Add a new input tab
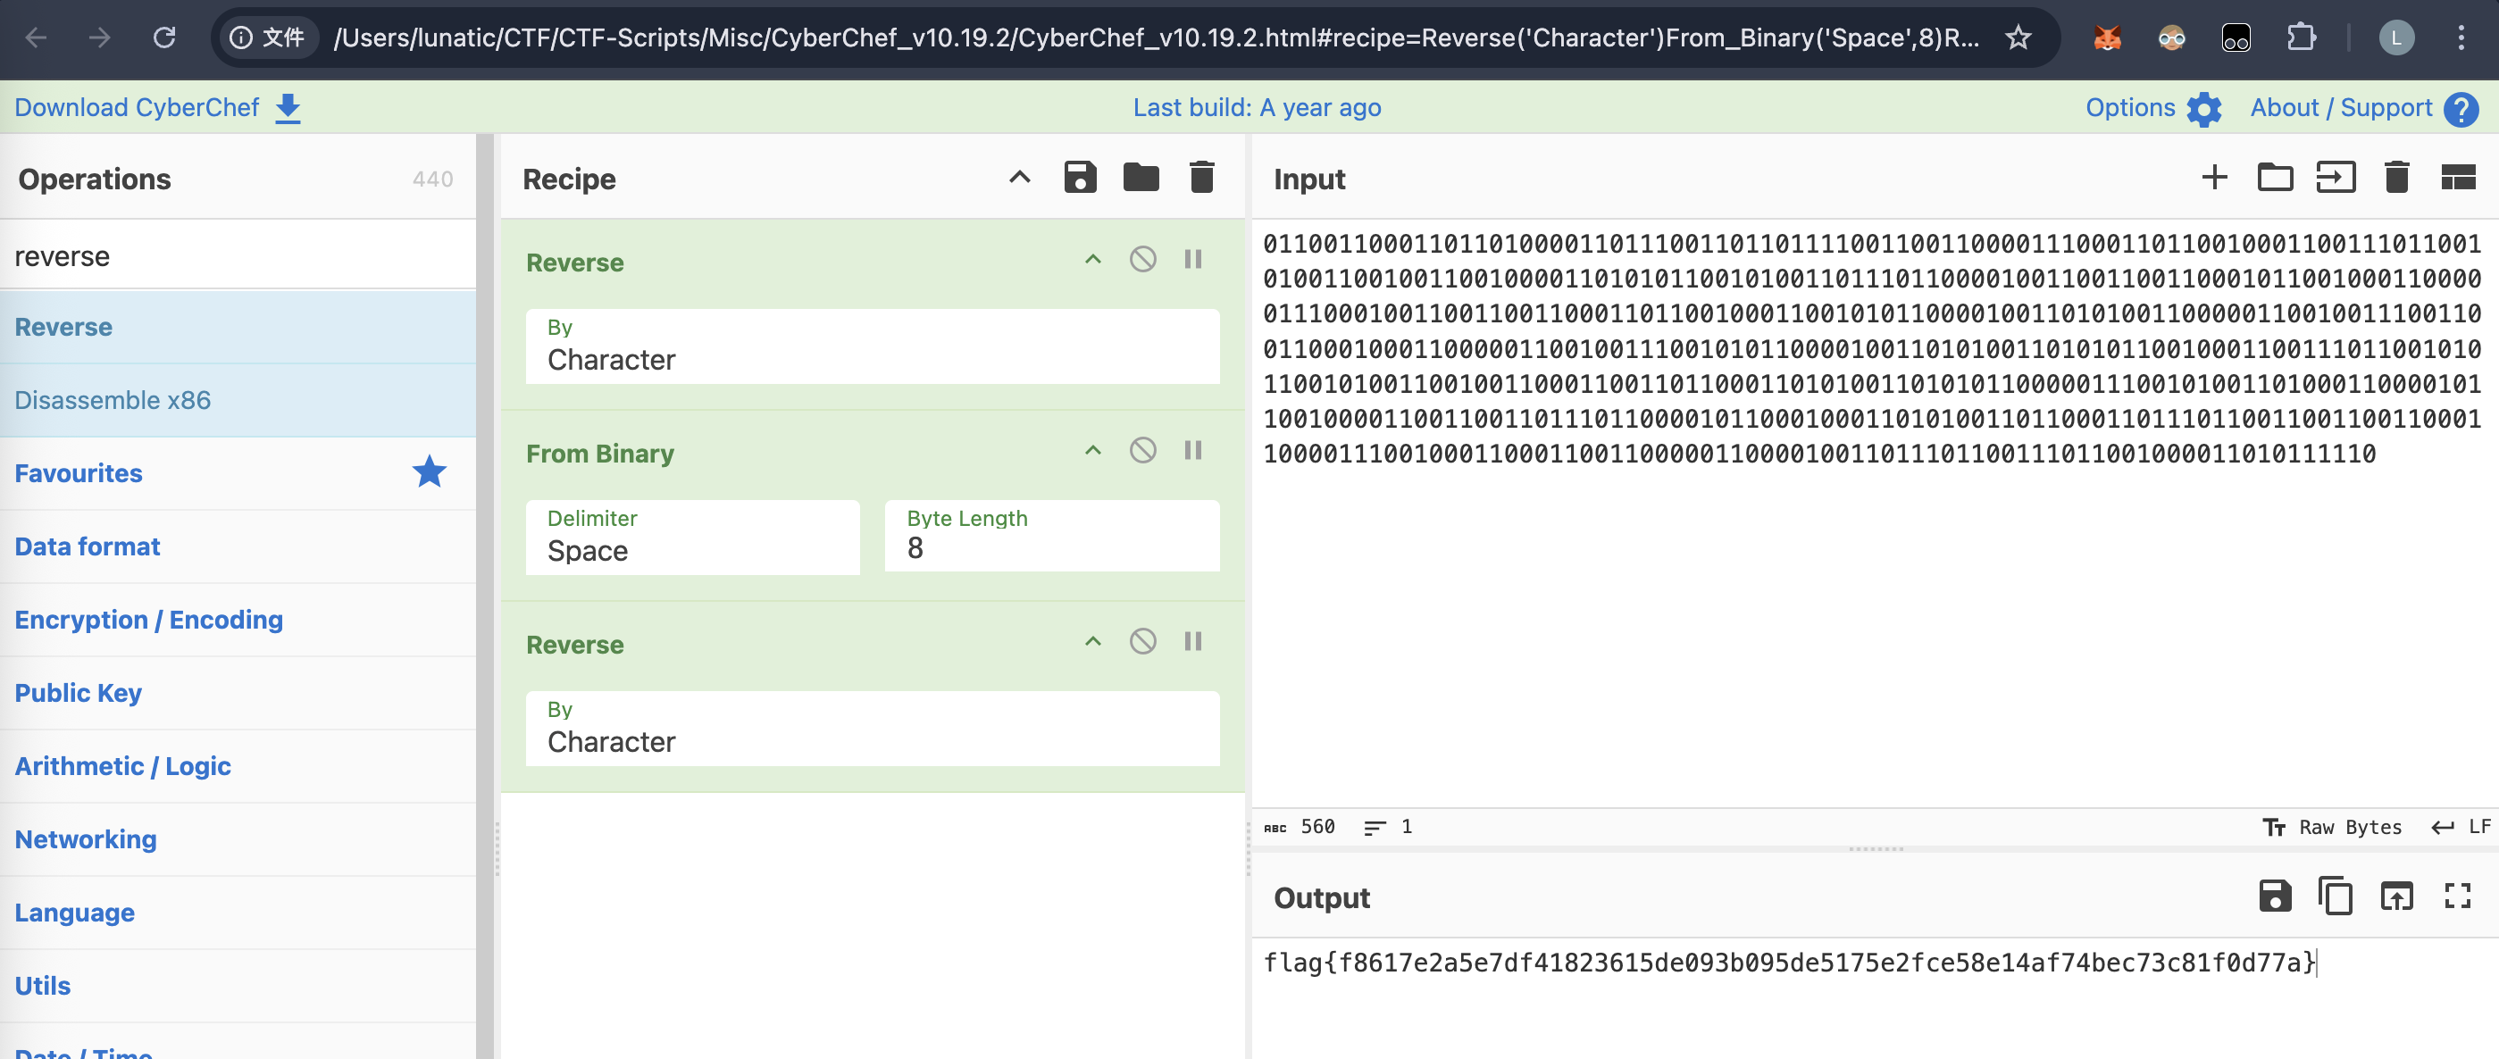The width and height of the screenshot is (2499, 1059). point(2214,178)
